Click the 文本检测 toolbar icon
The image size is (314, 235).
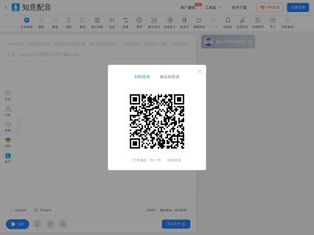26,22
